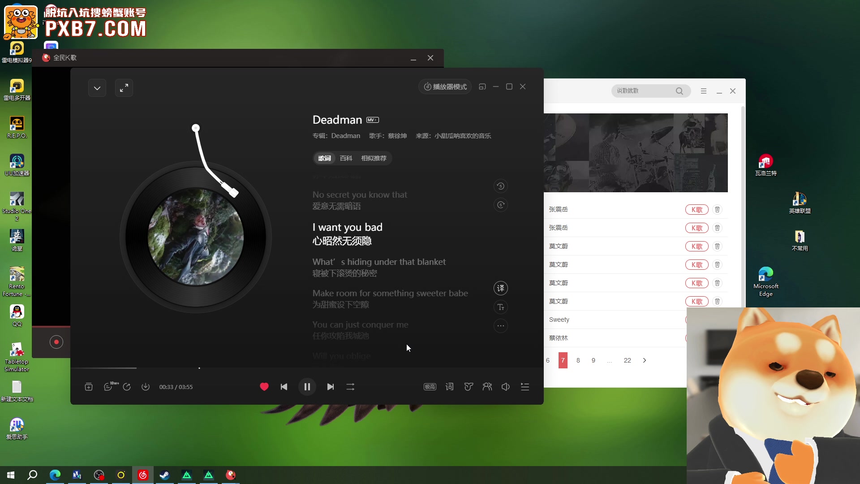Open 英雄联盟 desktop shortcut
This screenshot has height=484, width=860.
coord(800,202)
